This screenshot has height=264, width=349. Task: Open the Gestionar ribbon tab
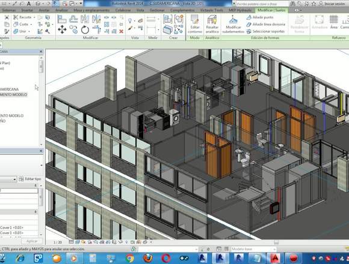tap(157, 10)
